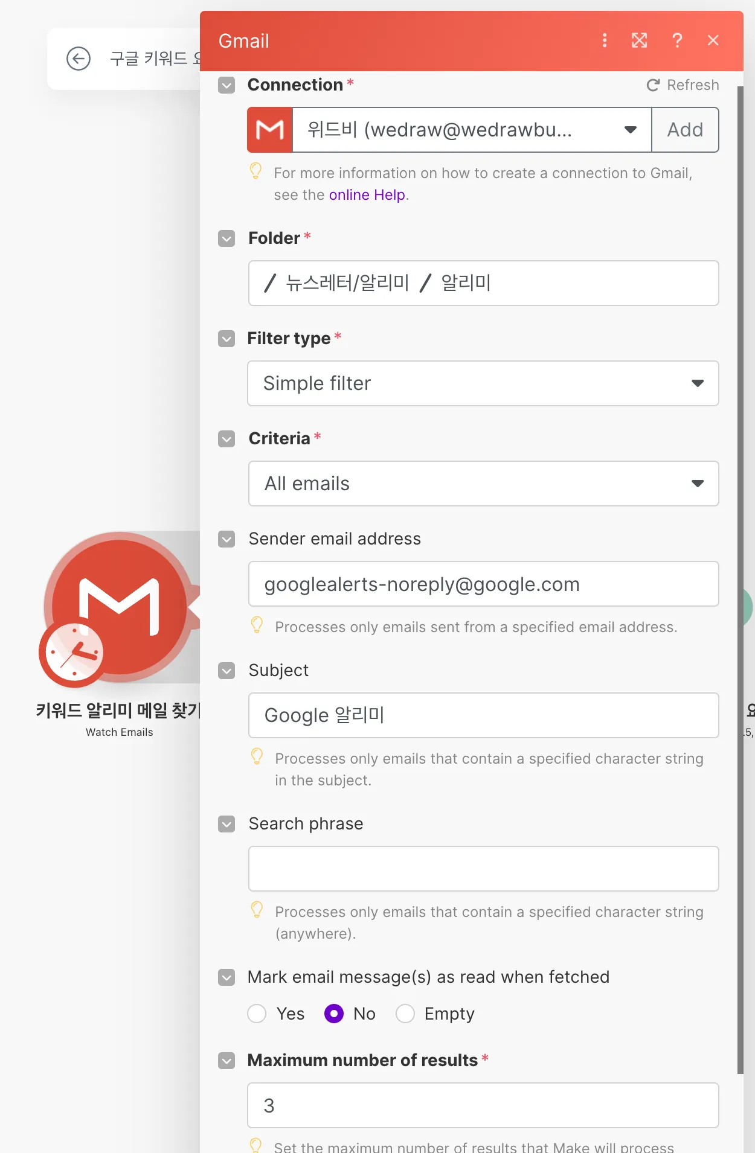
Task: Collapse the Subject section toggle
Action: pos(226,671)
